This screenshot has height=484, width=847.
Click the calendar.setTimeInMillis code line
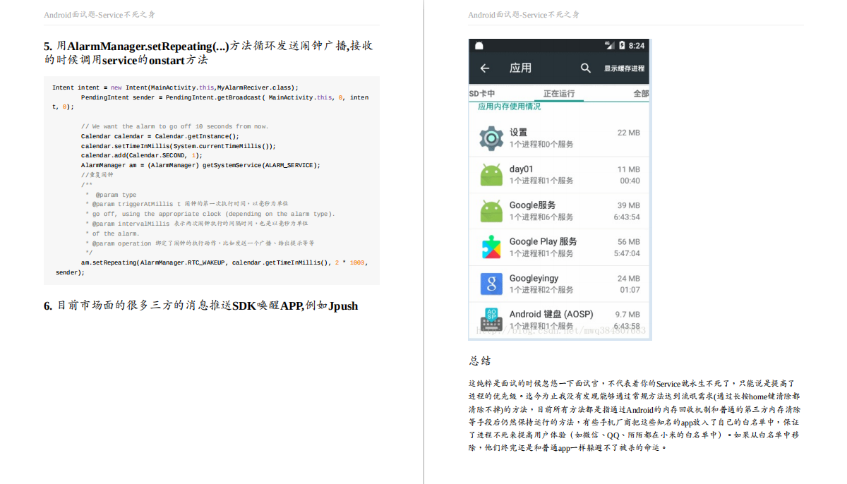(x=179, y=146)
